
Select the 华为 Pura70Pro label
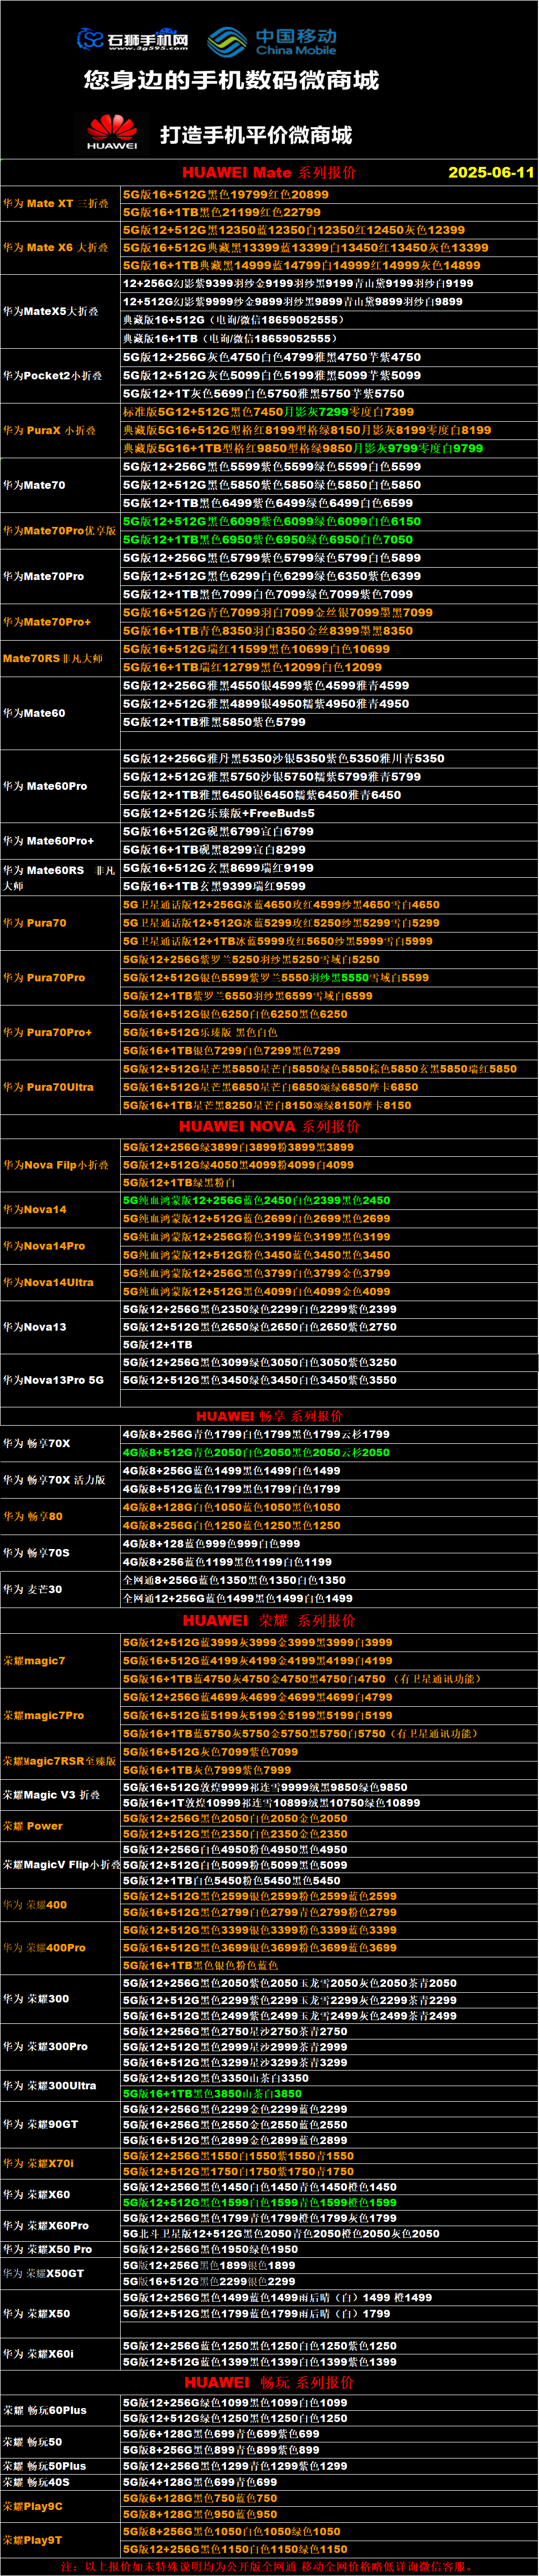44,978
